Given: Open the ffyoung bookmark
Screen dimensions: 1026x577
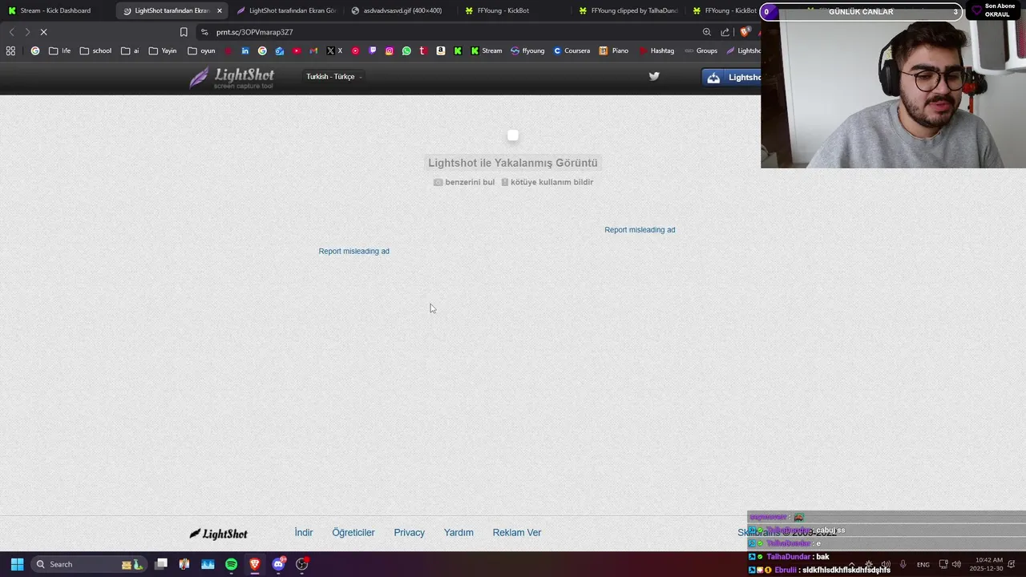Looking at the screenshot, I should (x=527, y=50).
